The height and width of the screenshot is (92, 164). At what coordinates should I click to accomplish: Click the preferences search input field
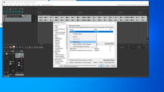56,66
